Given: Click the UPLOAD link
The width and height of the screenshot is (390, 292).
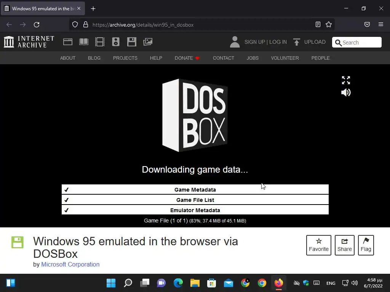Looking at the screenshot, I should (x=315, y=42).
